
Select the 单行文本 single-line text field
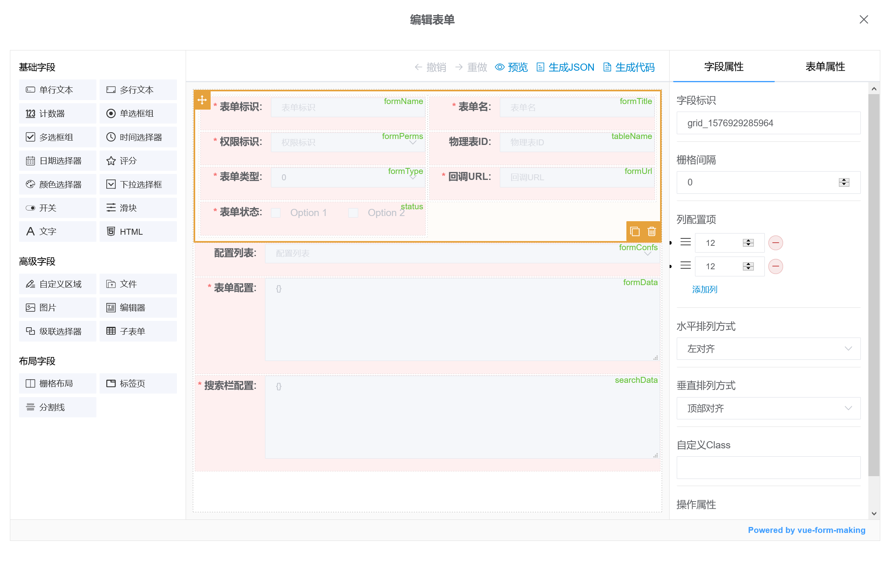(58, 90)
